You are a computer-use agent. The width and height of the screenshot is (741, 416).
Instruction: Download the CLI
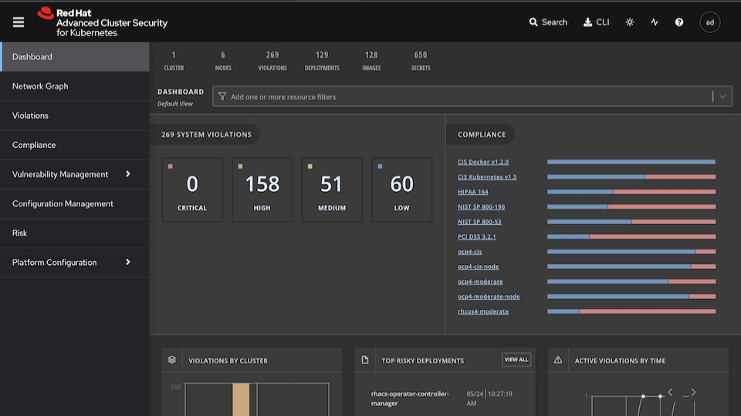coord(597,22)
